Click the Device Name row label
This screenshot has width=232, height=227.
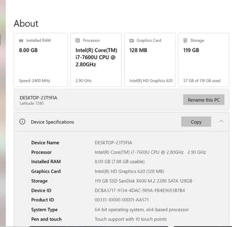[45, 143]
